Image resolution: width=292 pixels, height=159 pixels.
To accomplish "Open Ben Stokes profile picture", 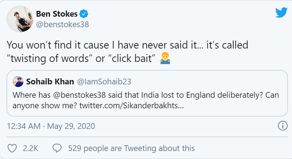I will pyautogui.click(x=20, y=19).
